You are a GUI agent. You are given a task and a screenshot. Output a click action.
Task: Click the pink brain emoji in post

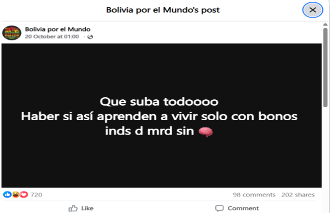[205, 132]
